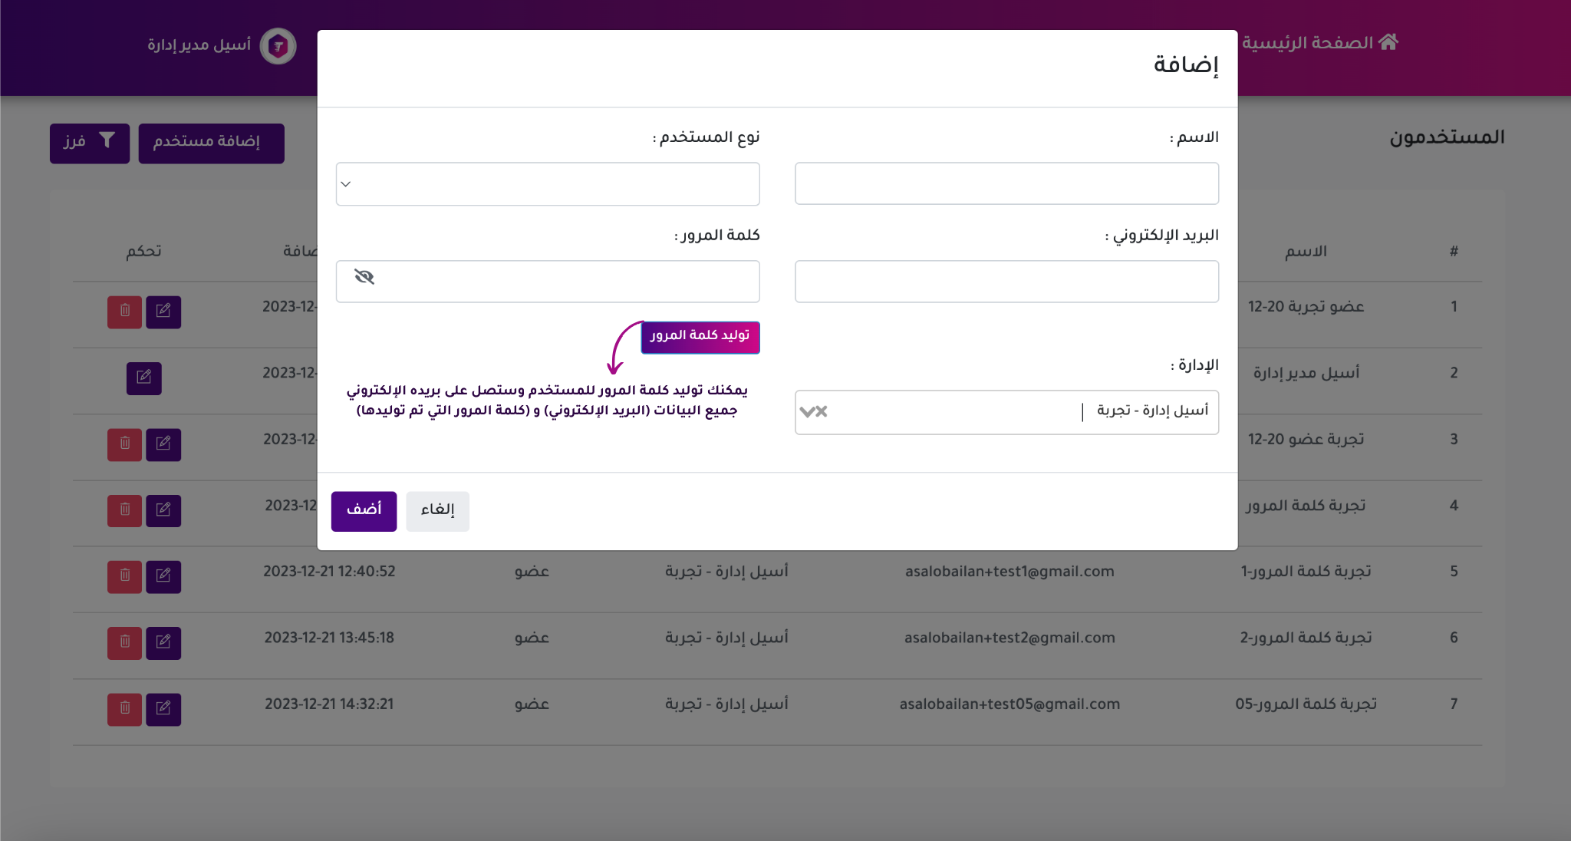
Task: Cancel the dialog with إلغاء
Action: pyautogui.click(x=437, y=510)
